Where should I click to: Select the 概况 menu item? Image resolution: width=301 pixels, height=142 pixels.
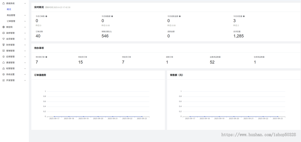(9, 9)
